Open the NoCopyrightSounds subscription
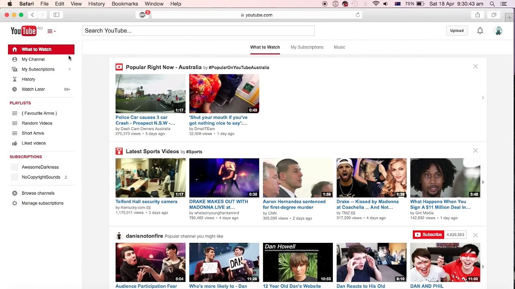 41,177
